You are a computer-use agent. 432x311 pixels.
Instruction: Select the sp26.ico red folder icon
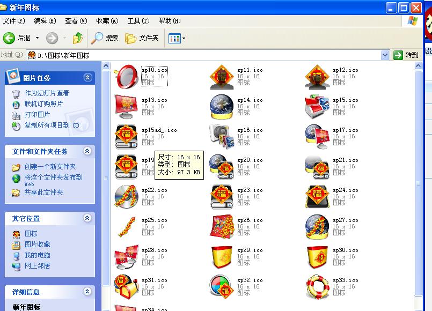point(222,226)
